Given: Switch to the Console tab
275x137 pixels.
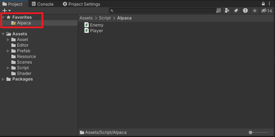Looking at the screenshot, I should pos(43,4).
